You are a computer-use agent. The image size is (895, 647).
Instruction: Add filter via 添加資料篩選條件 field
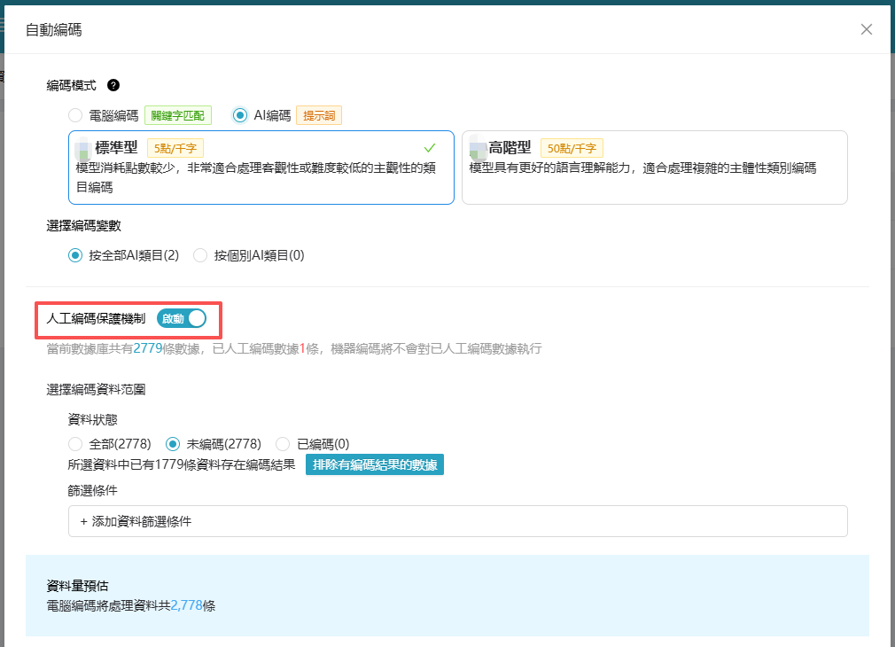click(x=457, y=521)
